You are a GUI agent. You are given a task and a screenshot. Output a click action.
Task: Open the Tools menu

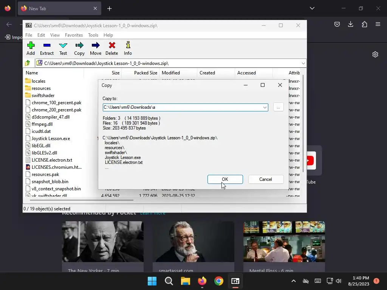(x=93, y=35)
